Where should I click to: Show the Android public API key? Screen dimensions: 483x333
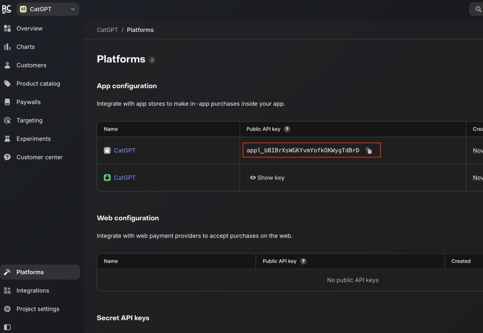pyautogui.click(x=267, y=178)
